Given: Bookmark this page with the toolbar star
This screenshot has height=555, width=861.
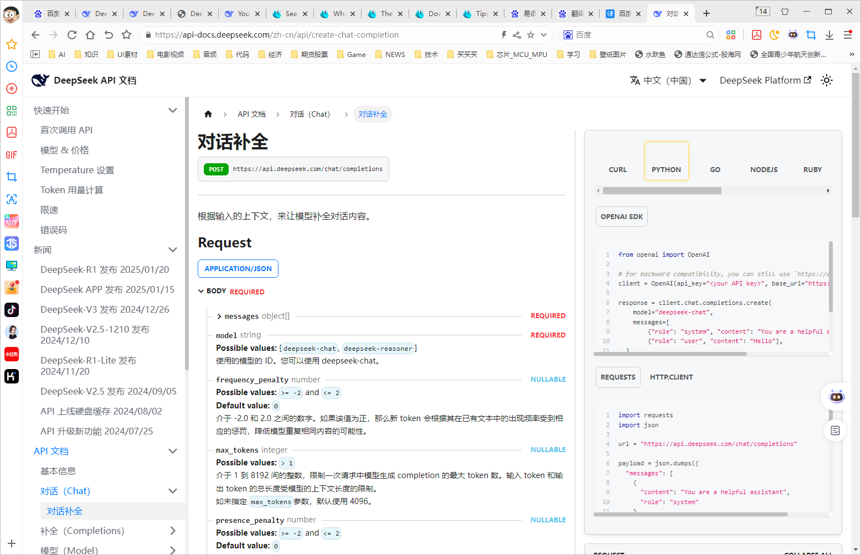Looking at the screenshot, I should click(127, 35).
